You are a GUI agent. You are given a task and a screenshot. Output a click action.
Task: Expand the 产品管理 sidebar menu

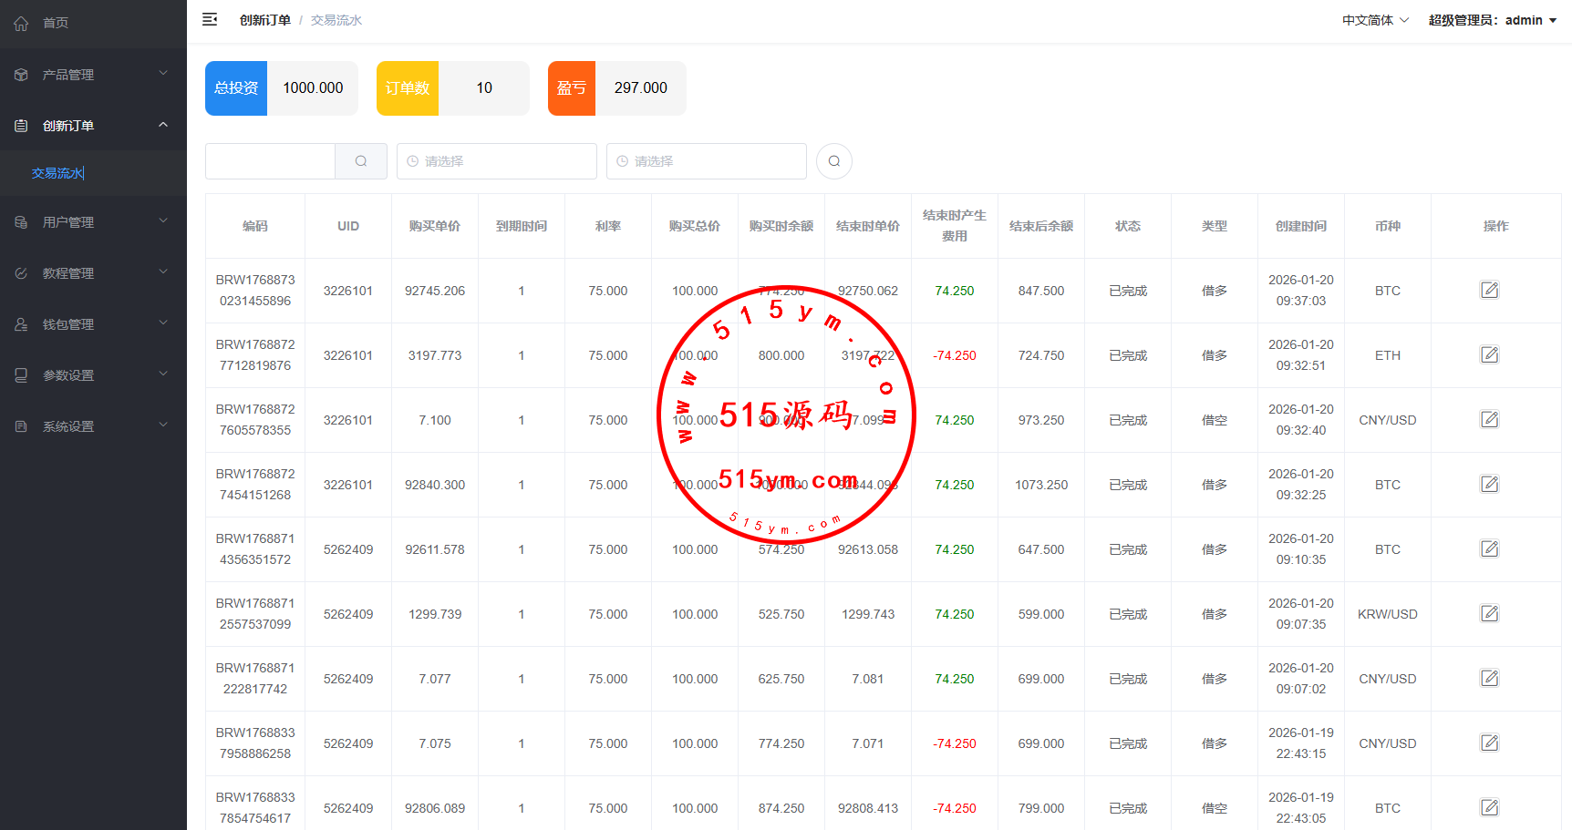[x=93, y=75]
